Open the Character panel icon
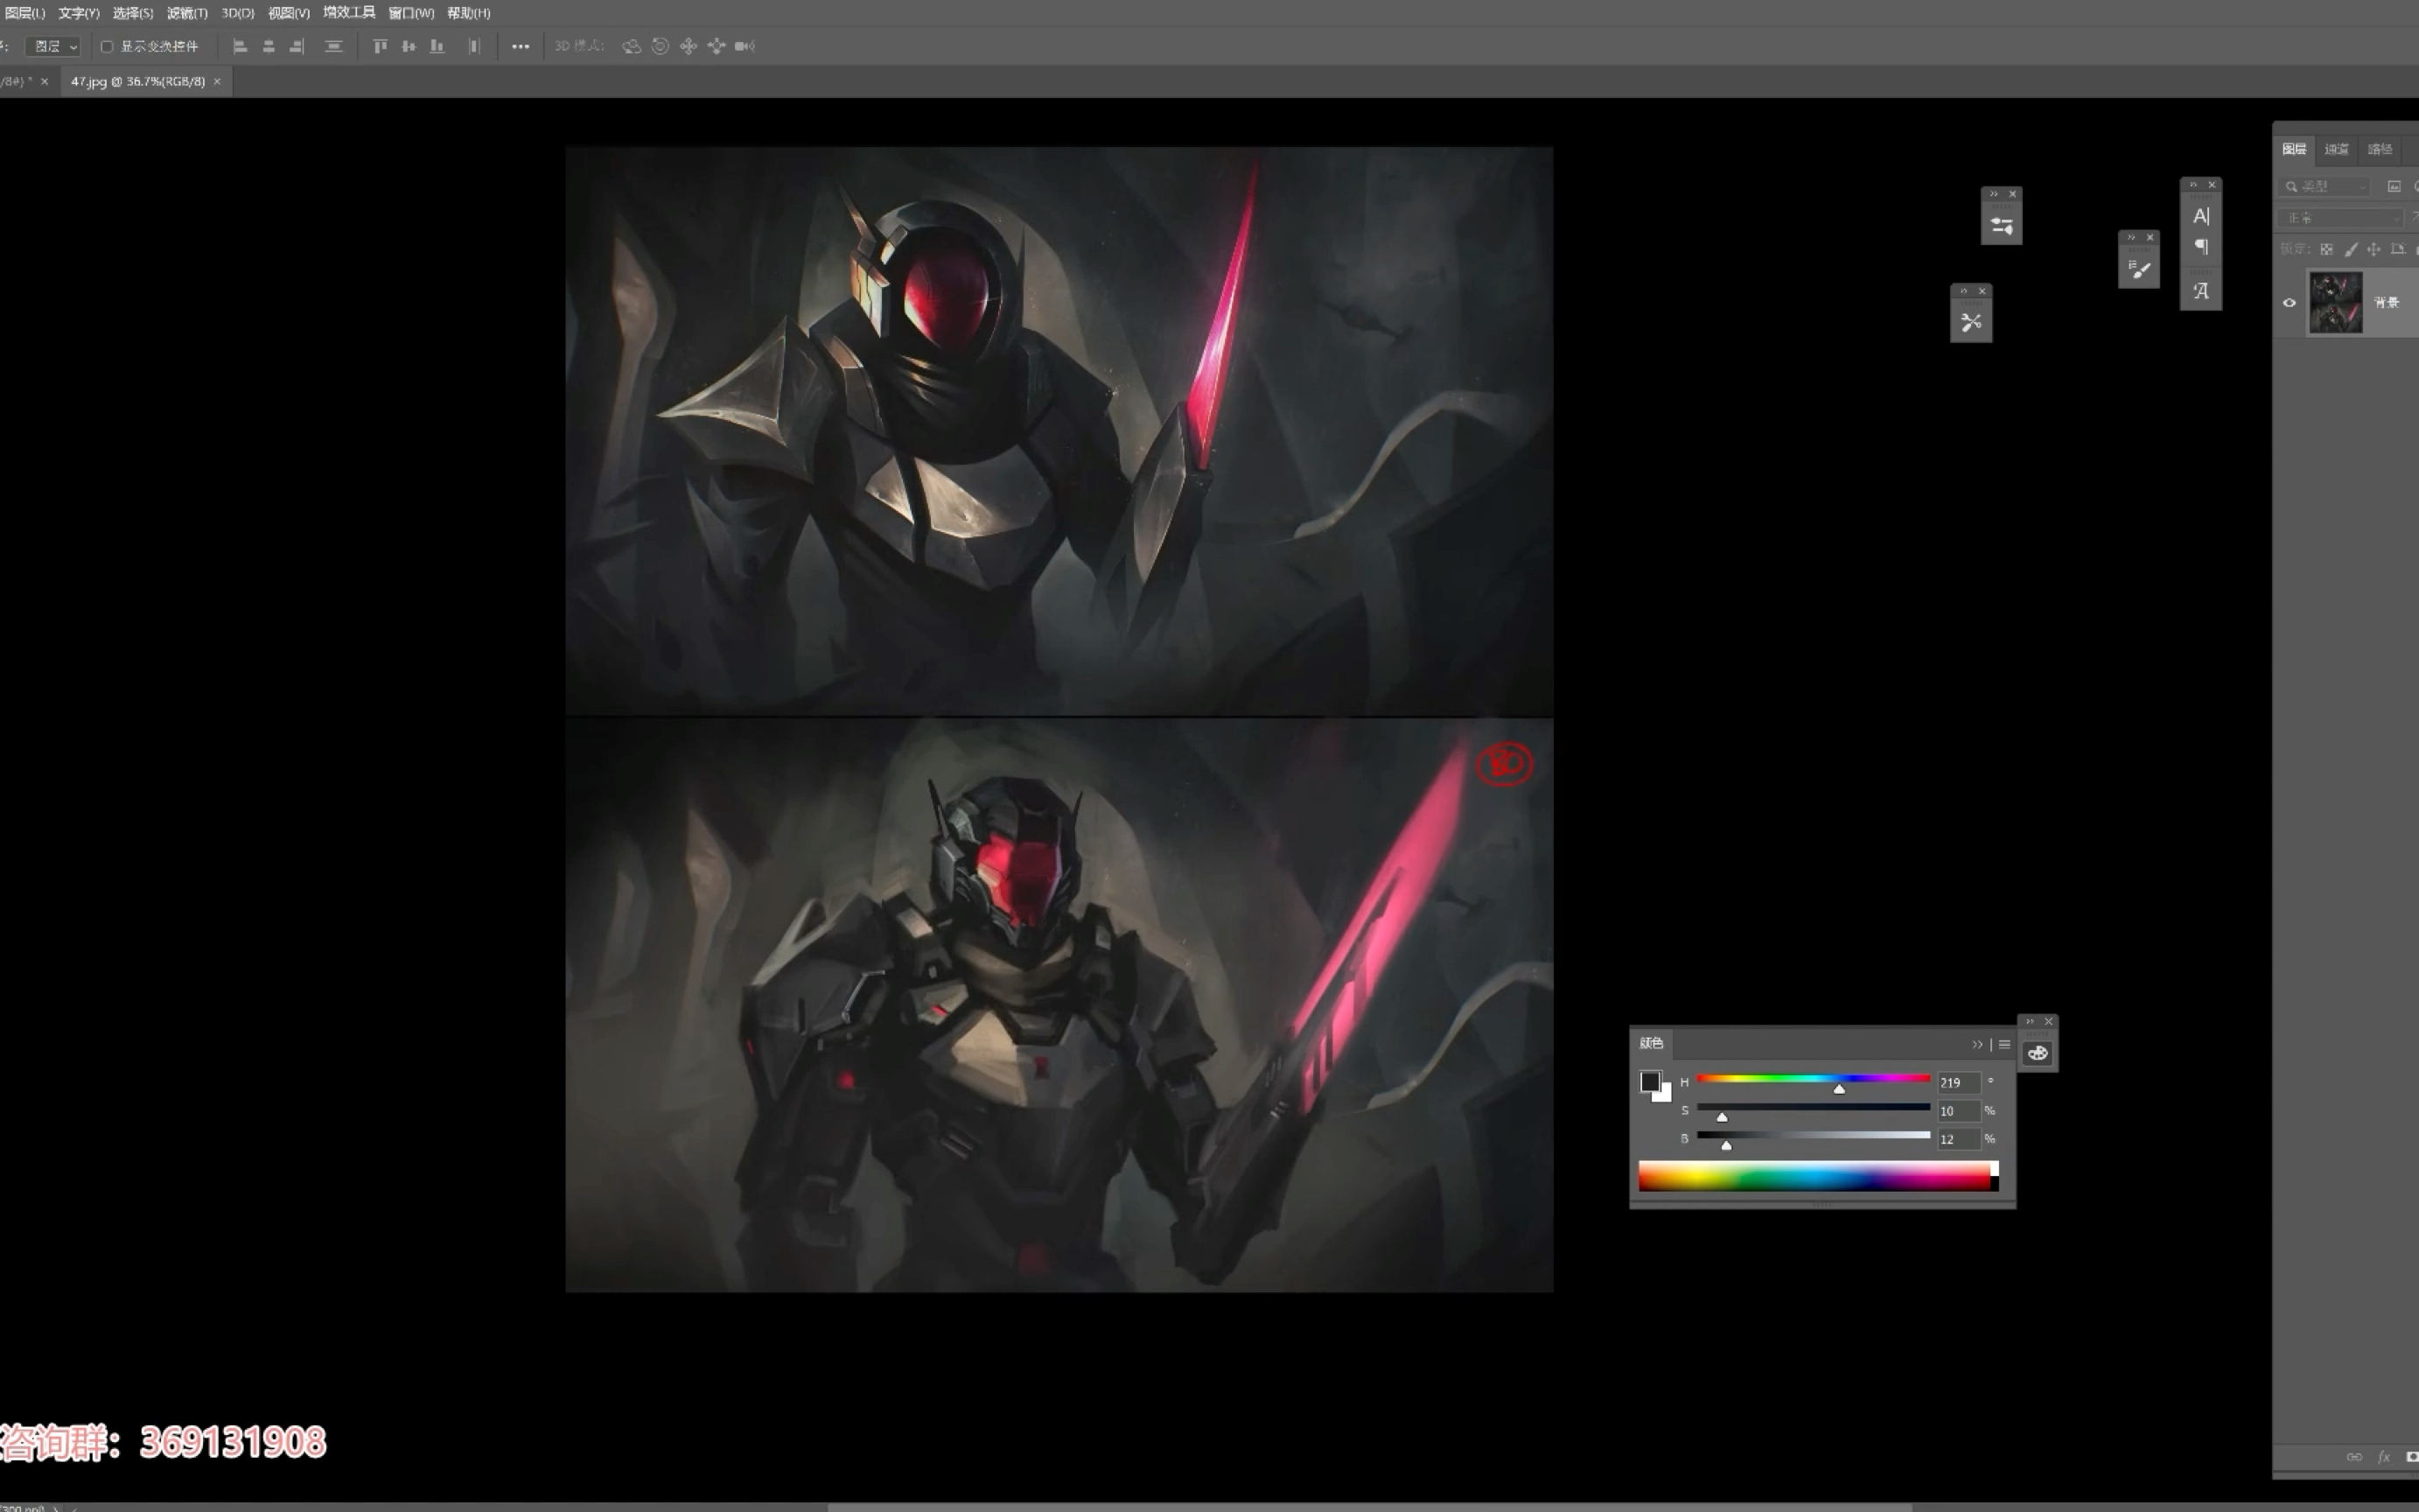The height and width of the screenshot is (1512, 2419). (2200, 216)
